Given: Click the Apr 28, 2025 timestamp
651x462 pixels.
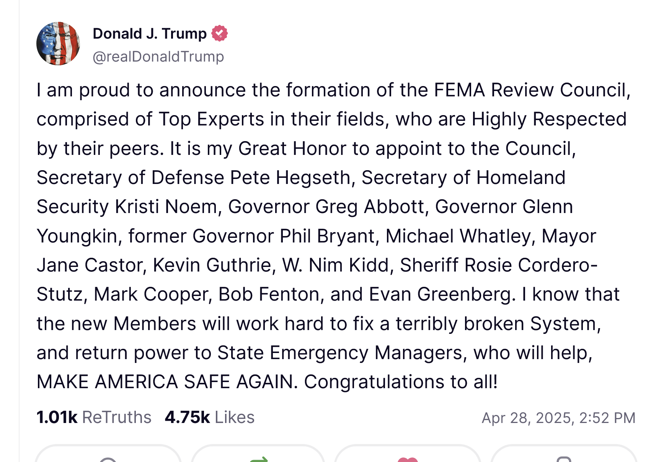Looking at the screenshot, I should click(x=558, y=418).
